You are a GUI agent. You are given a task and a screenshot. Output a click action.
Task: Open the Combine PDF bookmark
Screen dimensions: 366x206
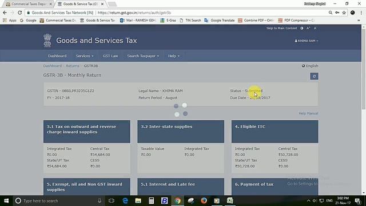pyautogui.click(x=256, y=21)
